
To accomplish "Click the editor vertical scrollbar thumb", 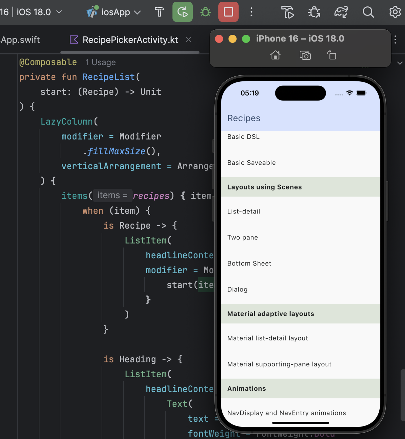I will pyautogui.click(x=402, y=395).
